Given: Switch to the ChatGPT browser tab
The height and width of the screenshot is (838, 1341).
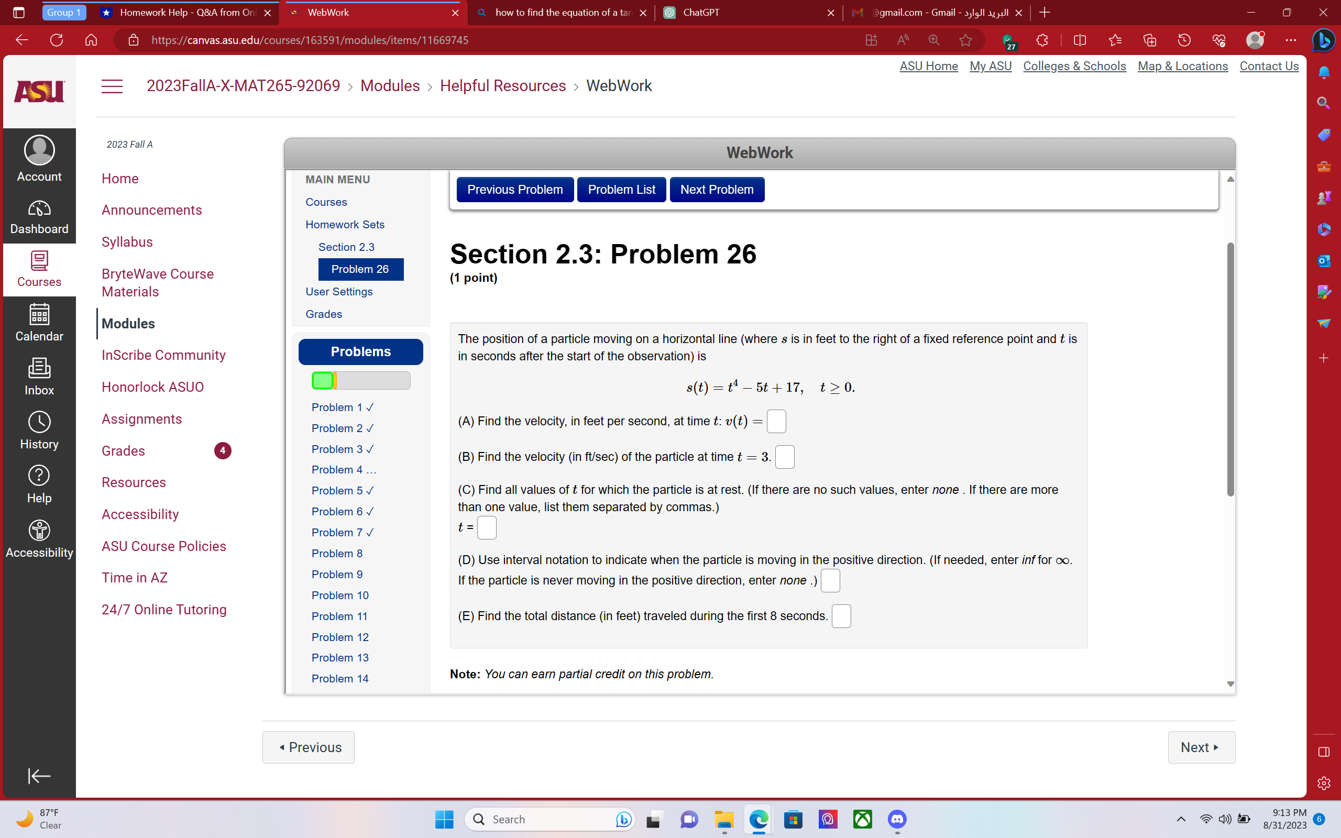Looking at the screenshot, I should point(701,12).
